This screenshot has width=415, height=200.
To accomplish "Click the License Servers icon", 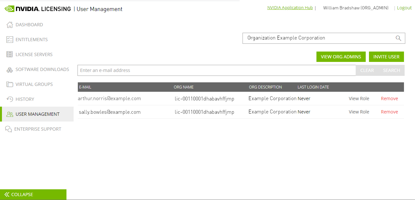I will pyautogui.click(x=9, y=54).
